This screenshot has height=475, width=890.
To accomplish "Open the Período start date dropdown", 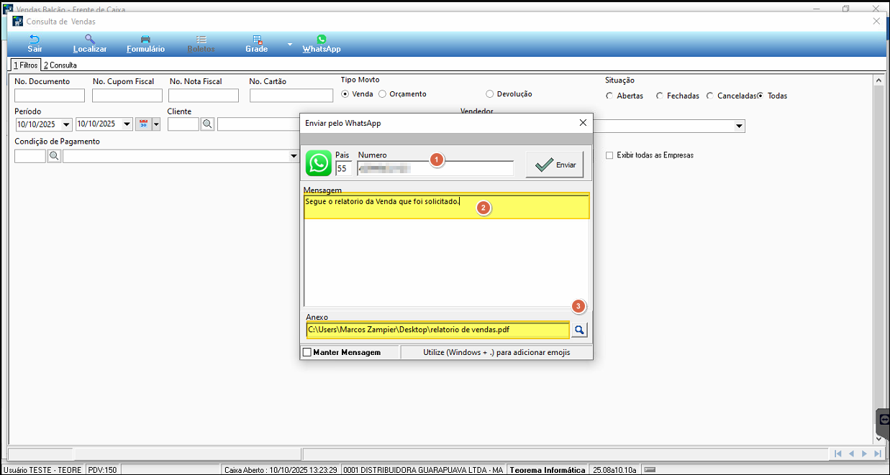I will pyautogui.click(x=66, y=124).
